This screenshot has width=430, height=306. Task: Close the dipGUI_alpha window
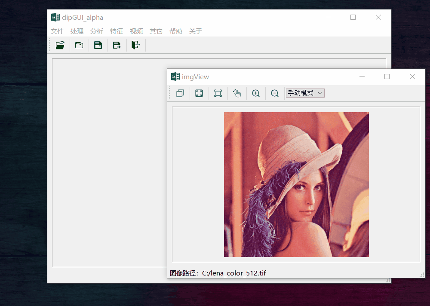(378, 17)
